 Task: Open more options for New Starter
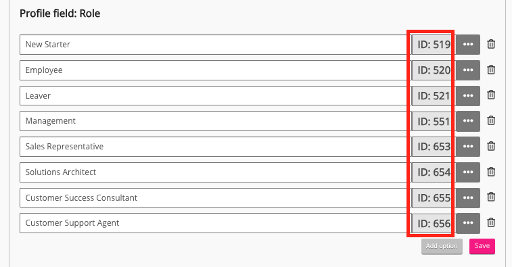tap(468, 45)
